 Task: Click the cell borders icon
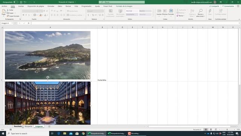(35, 15)
